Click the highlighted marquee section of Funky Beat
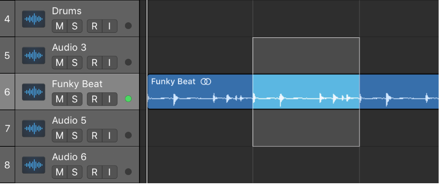This screenshot has height=184, width=439. (306, 92)
